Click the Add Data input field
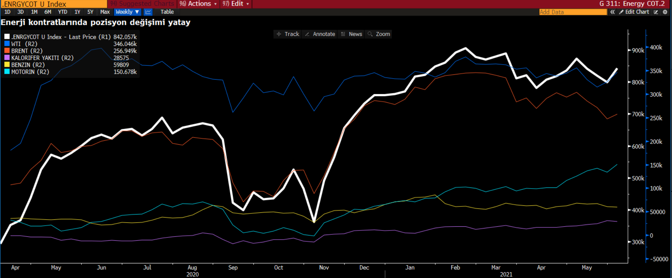The image size is (672, 278). [573, 12]
